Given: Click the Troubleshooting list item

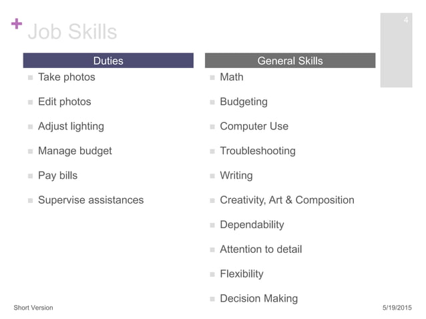Looking at the screenshot, I should [257, 151].
